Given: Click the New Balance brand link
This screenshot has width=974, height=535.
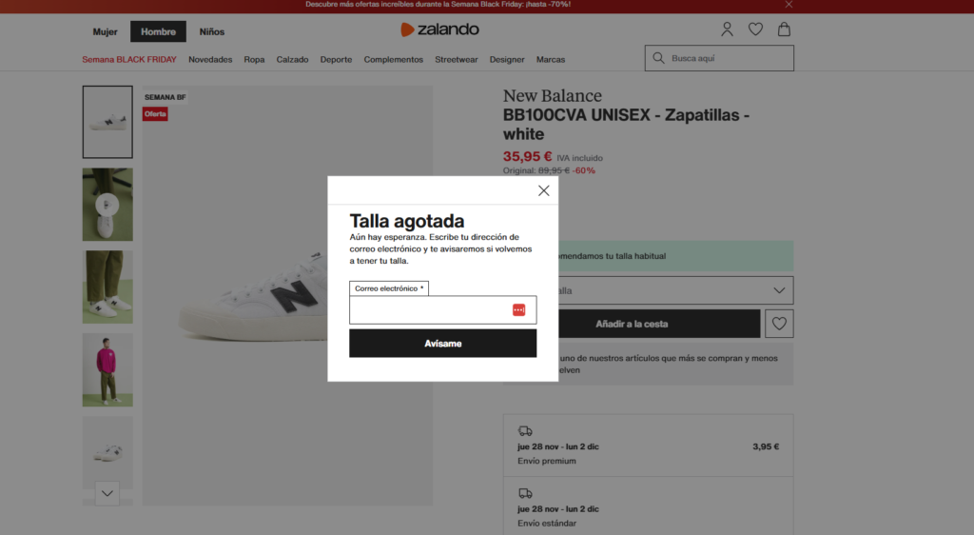Looking at the screenshot, I should tap(552, 96).
